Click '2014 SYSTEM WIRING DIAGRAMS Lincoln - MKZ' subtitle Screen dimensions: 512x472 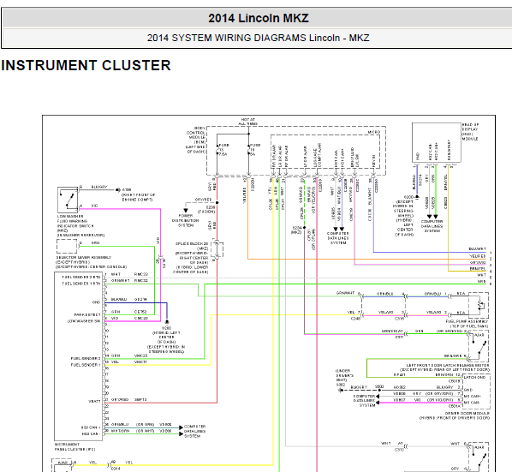(x=259, y=38)
